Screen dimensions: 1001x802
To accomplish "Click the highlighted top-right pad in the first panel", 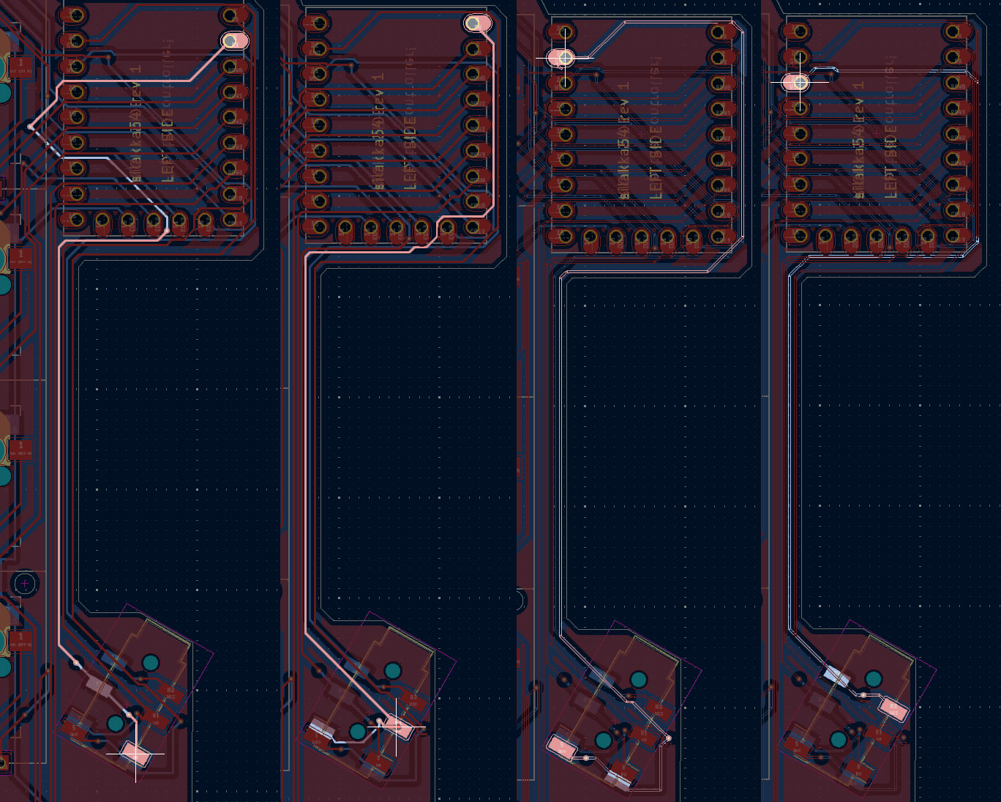I will pyautogui.click(x=234, y=41).
